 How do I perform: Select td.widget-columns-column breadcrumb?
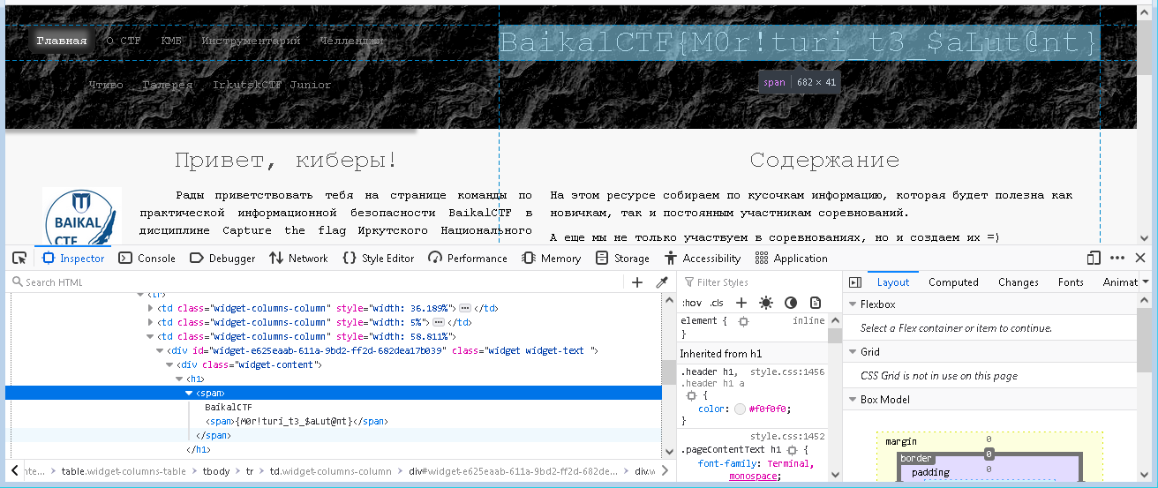click(331, 471)
